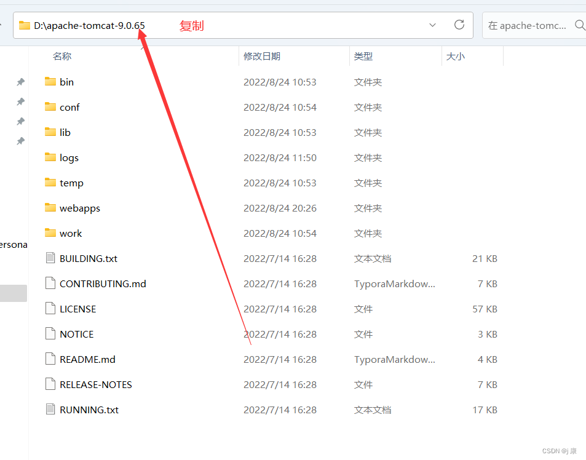Click the second pinned item pin icon

point(20,101)
